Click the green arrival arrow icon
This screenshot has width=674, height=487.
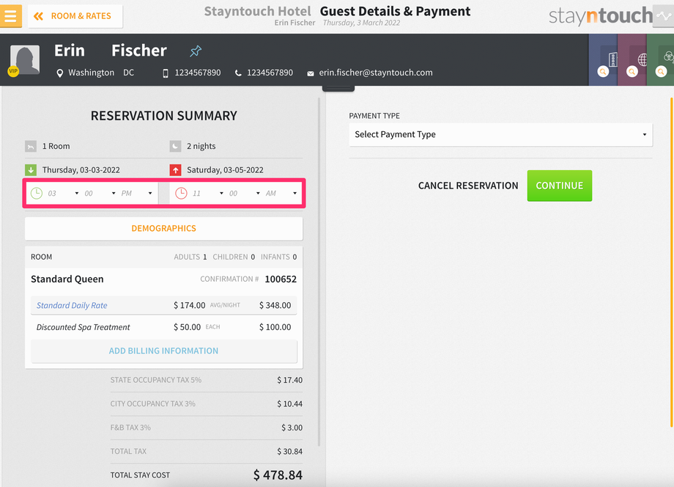(x=31, y=170)
